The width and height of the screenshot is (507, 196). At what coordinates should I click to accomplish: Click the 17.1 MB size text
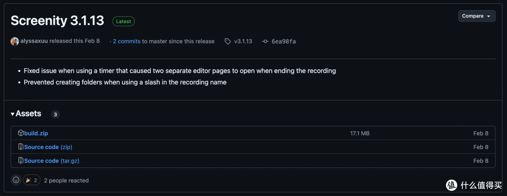coord(360,133)
